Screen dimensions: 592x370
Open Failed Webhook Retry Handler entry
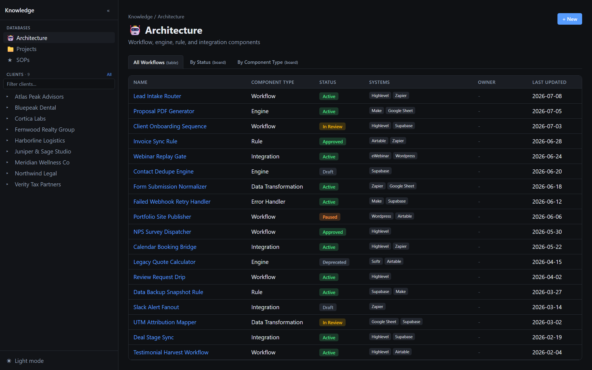click(172, 202)
